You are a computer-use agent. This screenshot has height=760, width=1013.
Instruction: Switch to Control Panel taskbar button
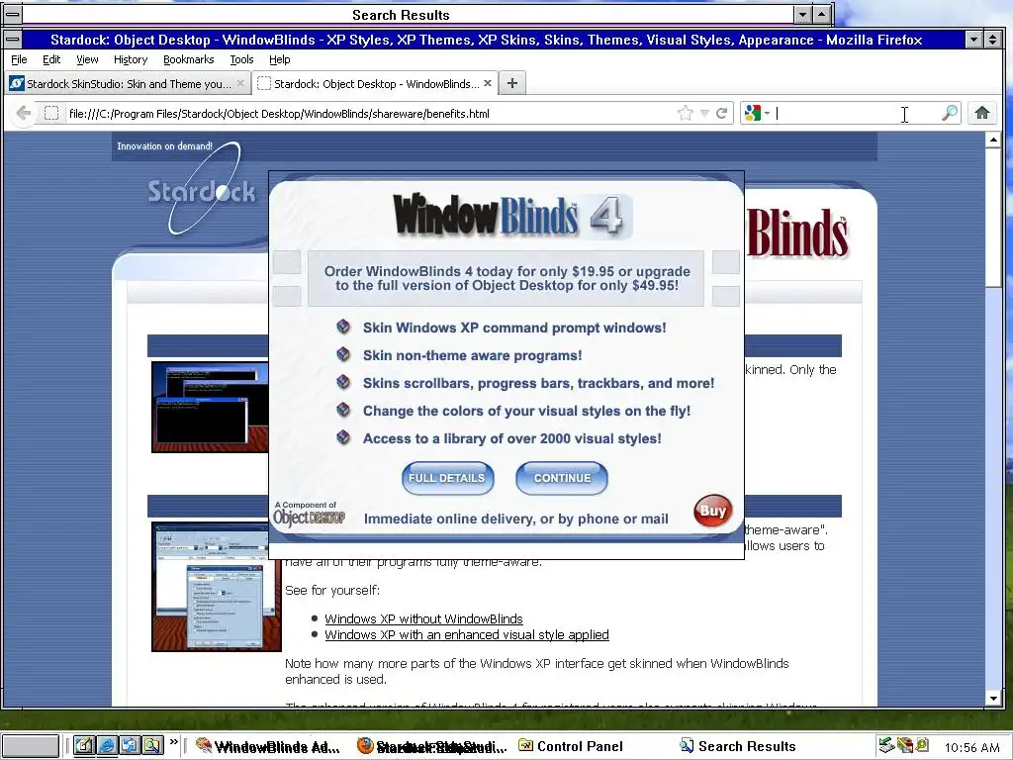571,746
